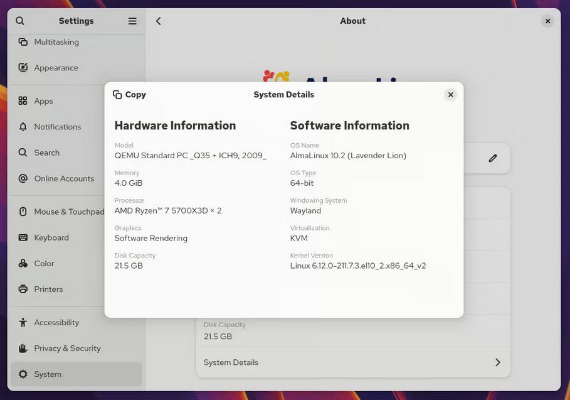The width and height of the screenshot is (570, 400).
Task: Select the Linux kernel version value
Action: tap(358, 266)
